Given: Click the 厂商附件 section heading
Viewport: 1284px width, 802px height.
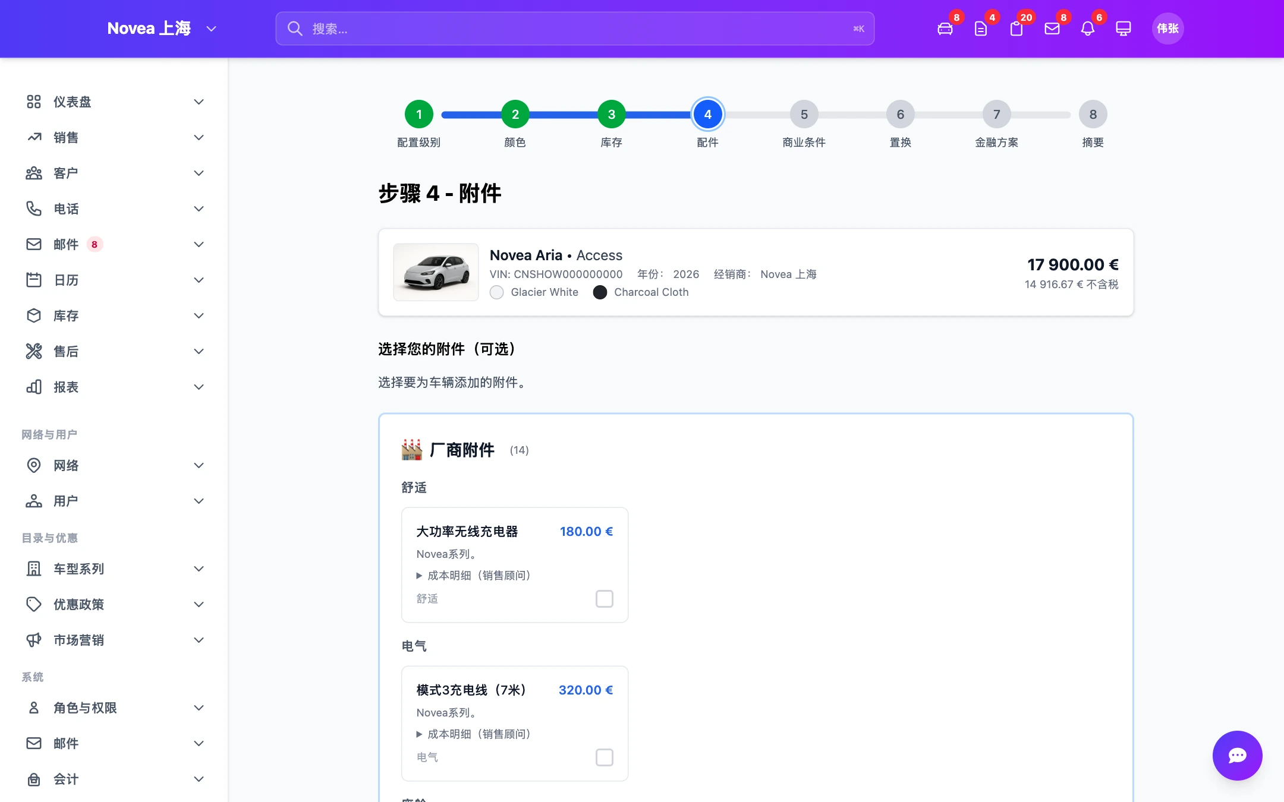Looking at the screenshot, I should [x=462, y=450].
